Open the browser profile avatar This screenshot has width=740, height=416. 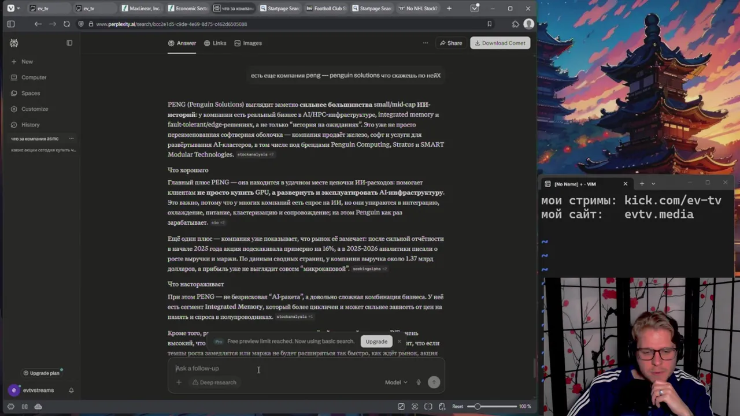[x=528, y=24]
